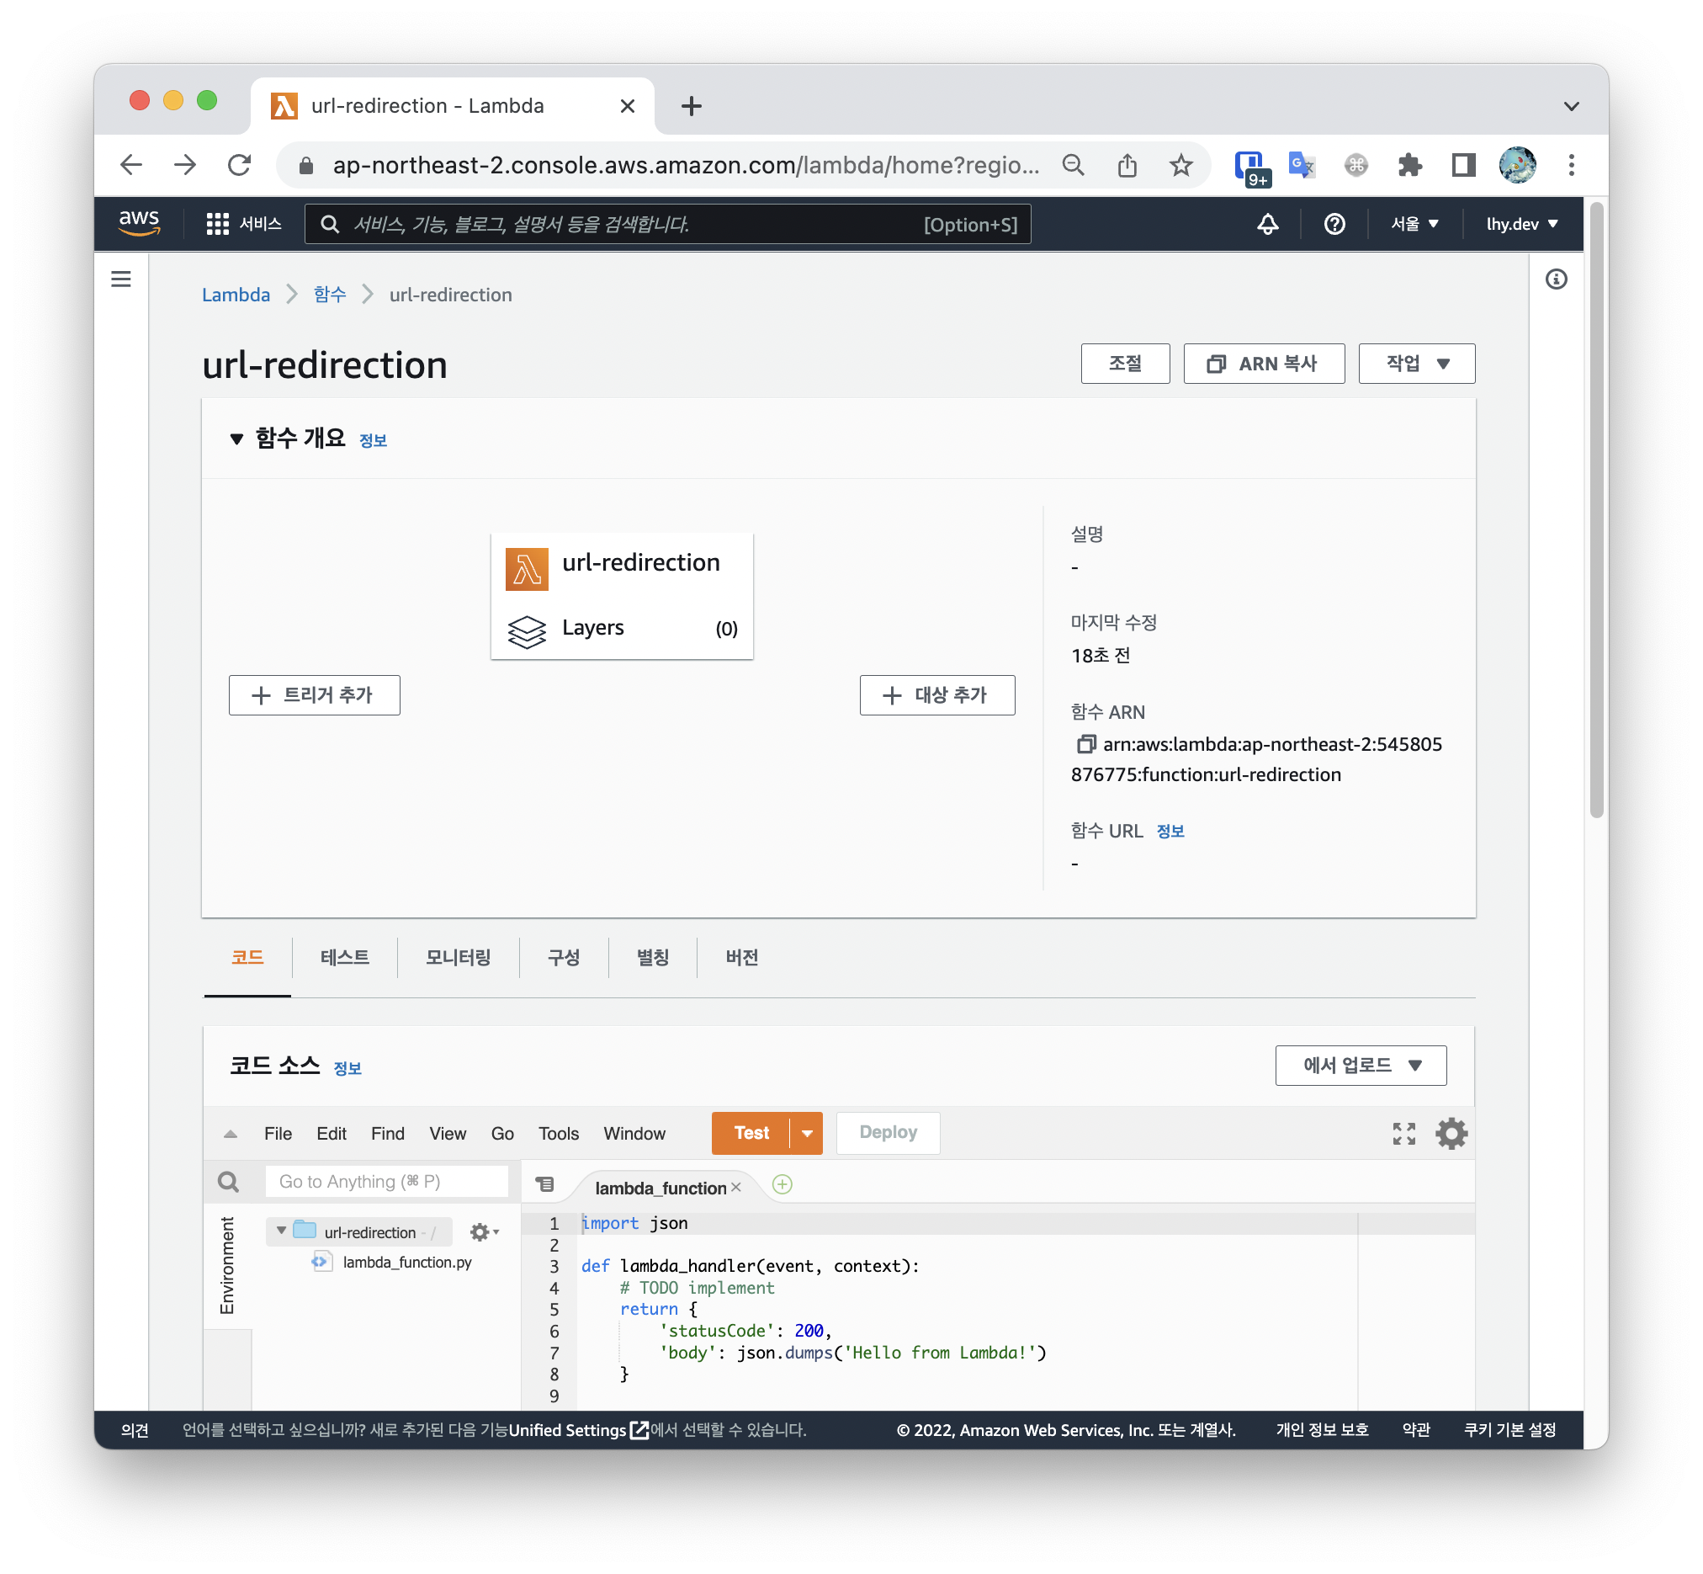Open the services grid menu icon

(x=217, y=224)
